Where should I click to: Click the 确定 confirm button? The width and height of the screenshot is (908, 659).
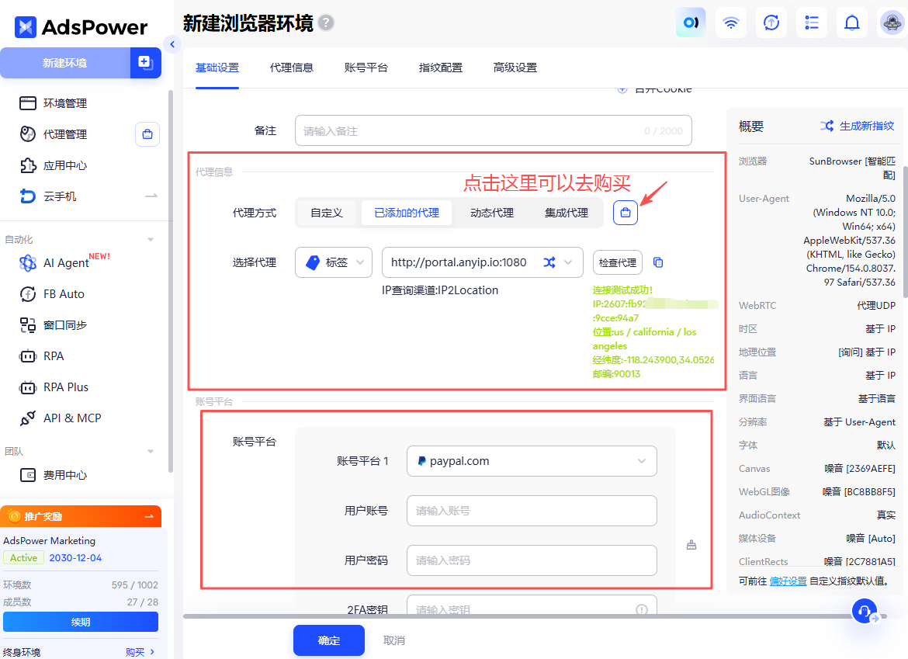[x=329, y=640]
